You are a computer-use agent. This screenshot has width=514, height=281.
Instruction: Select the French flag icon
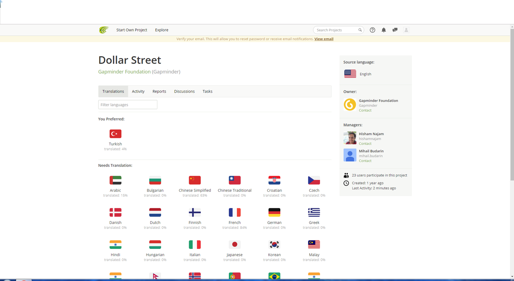click(235, 212)
